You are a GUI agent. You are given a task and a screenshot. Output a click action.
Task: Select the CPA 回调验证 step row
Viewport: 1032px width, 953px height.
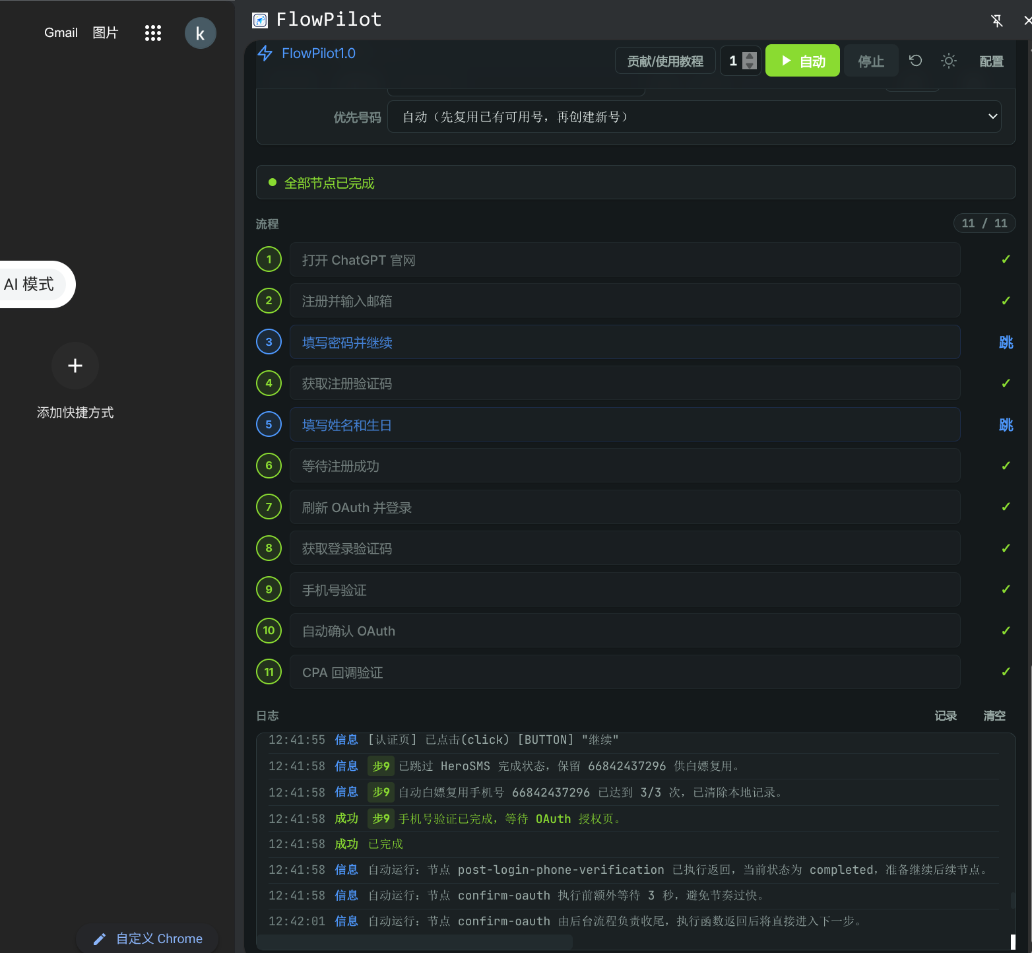point(625,672)
